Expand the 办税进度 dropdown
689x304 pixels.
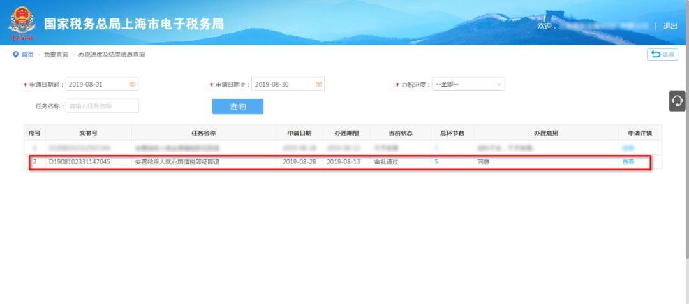pos(468,84)
